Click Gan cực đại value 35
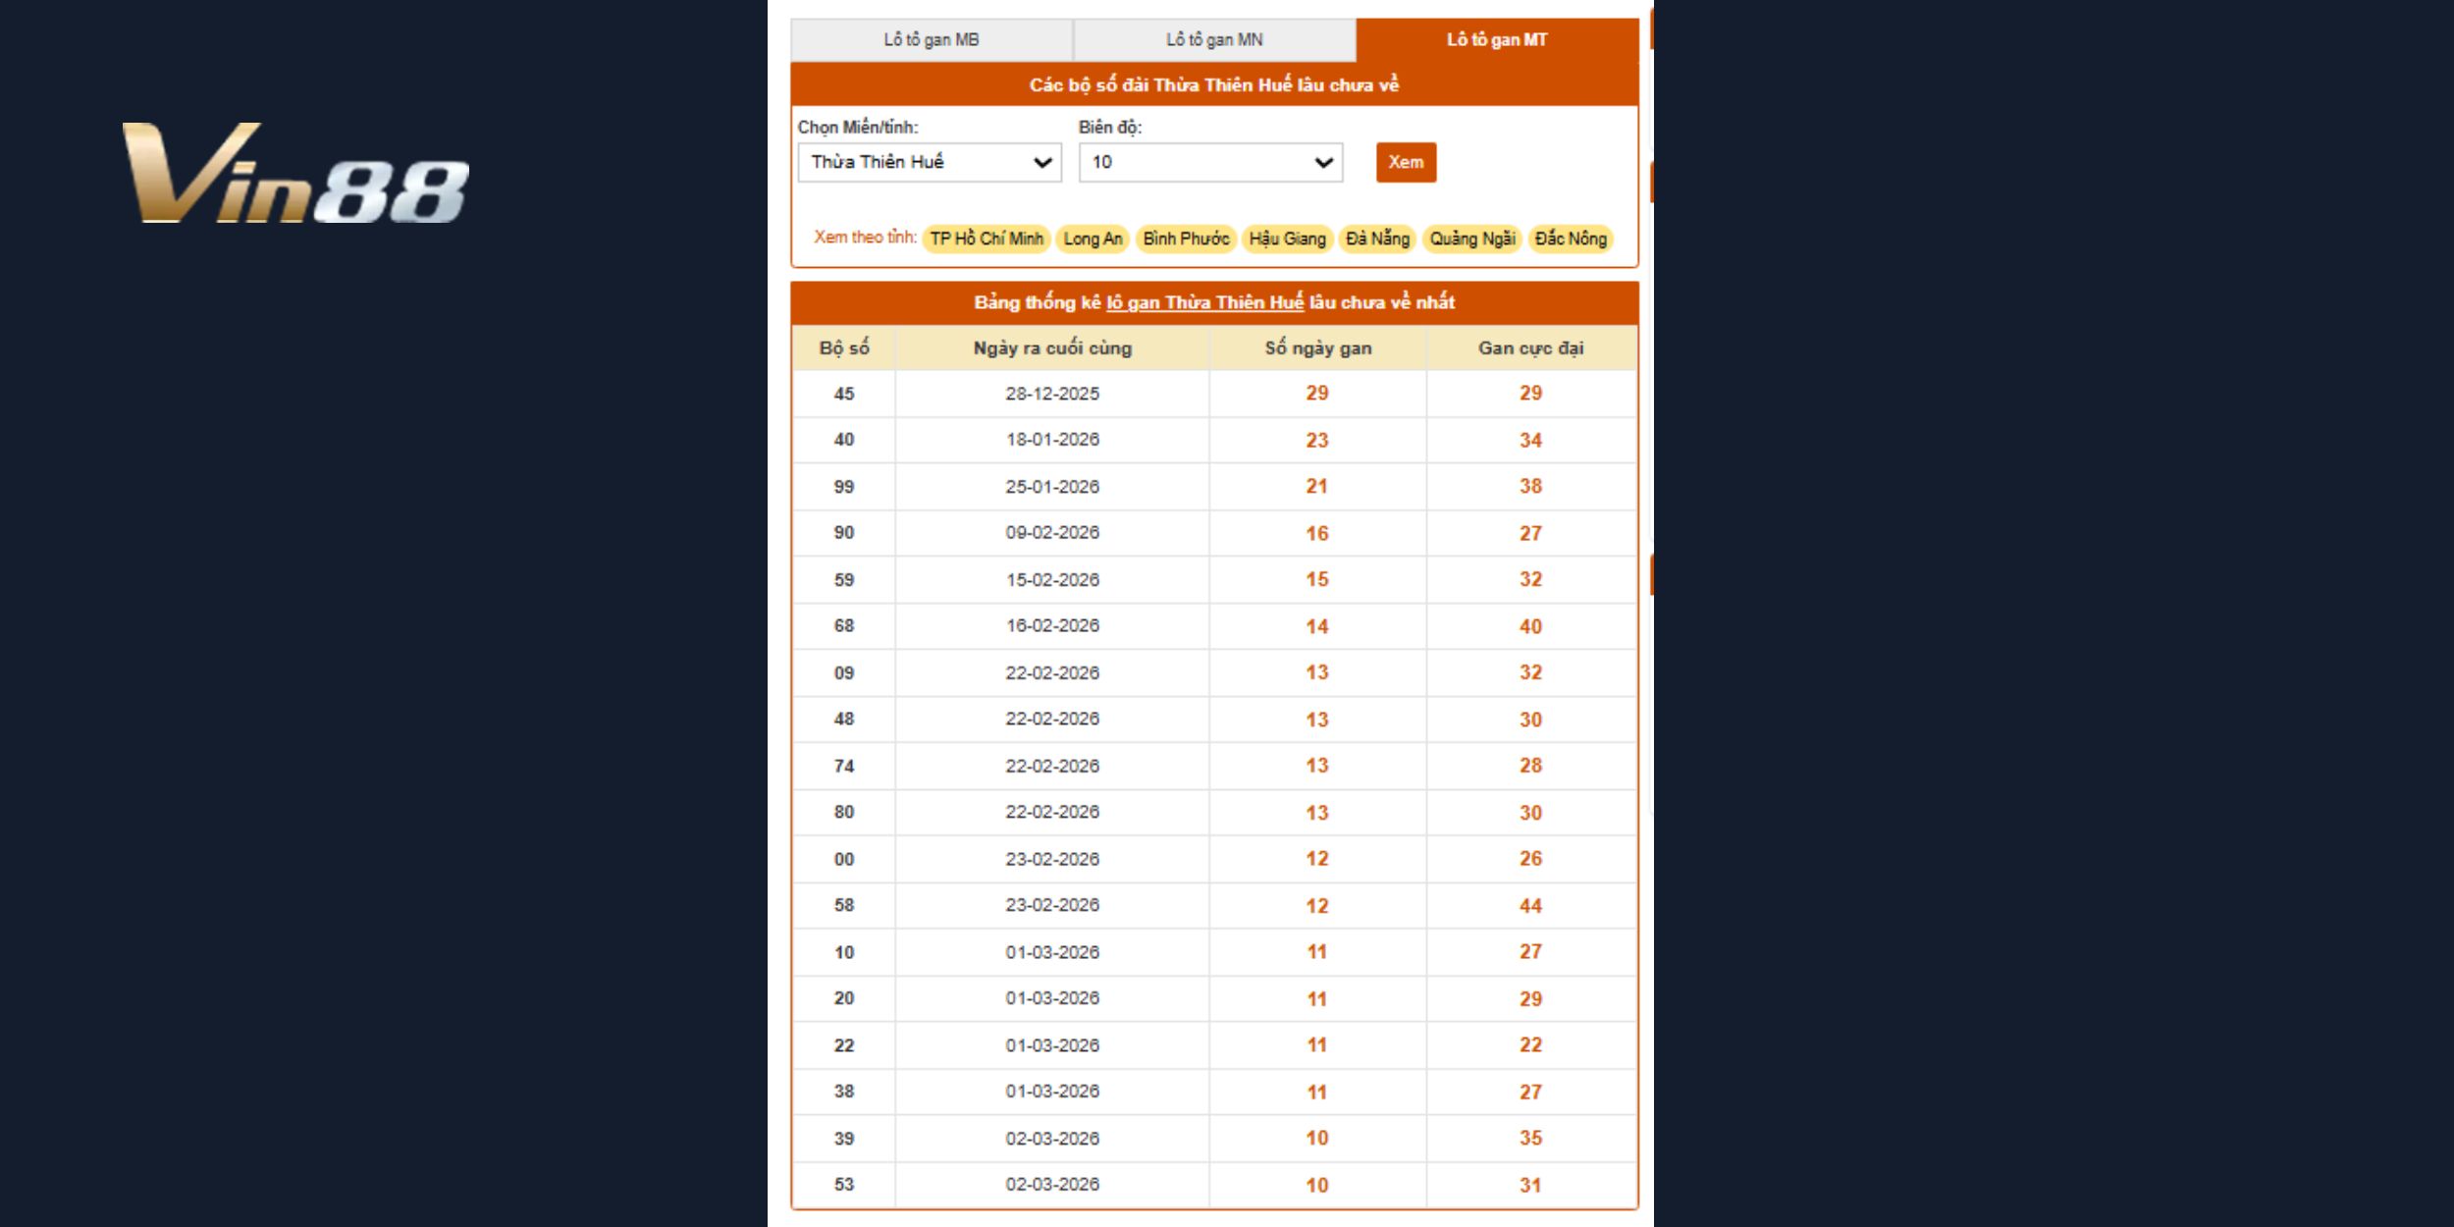This screenshot has width=2454, height=1227. 1530,1139
